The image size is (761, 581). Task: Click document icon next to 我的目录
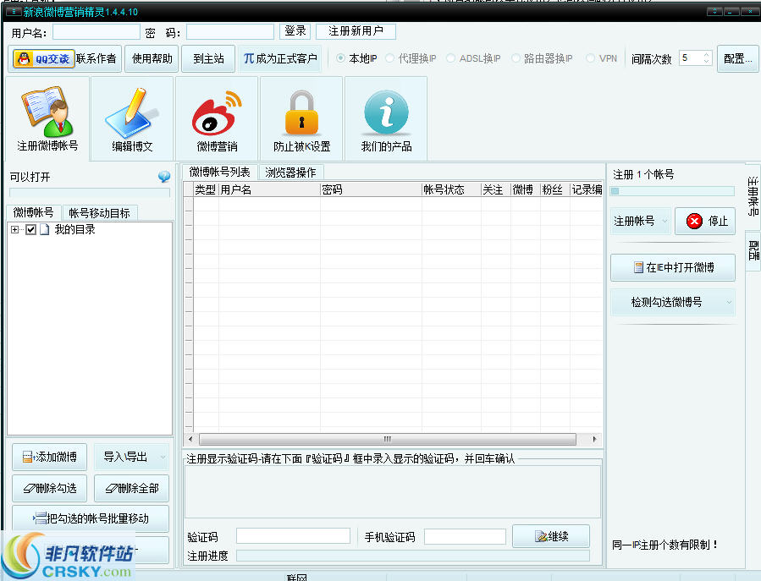tap(45, 229)
